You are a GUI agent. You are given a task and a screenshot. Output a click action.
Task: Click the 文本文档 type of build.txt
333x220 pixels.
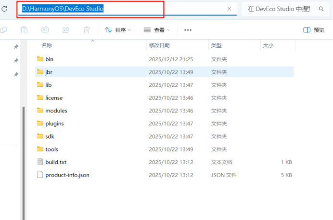pos(221,162)
